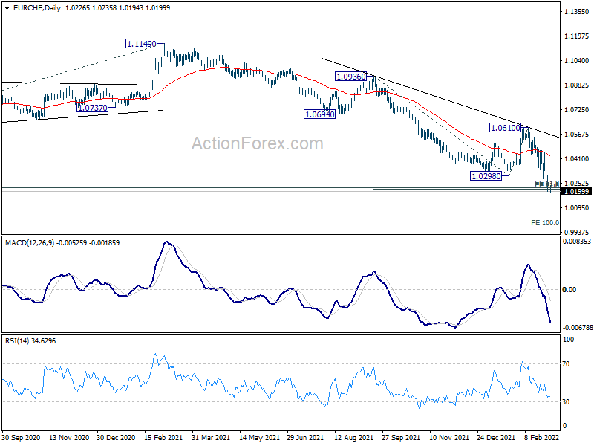Select the 1.11490 price label
Image resolution: width=594 pixels, height=446 pixels.
[141, 44]
